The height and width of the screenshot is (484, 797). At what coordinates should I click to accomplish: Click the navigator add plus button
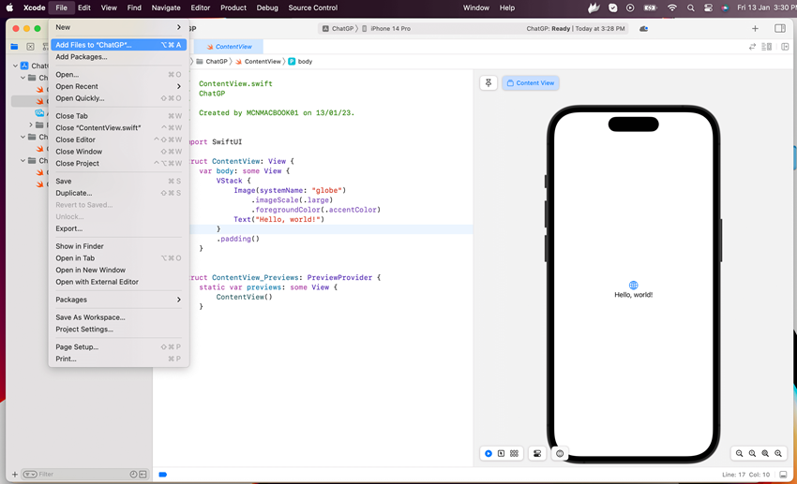tap(15, 475)
